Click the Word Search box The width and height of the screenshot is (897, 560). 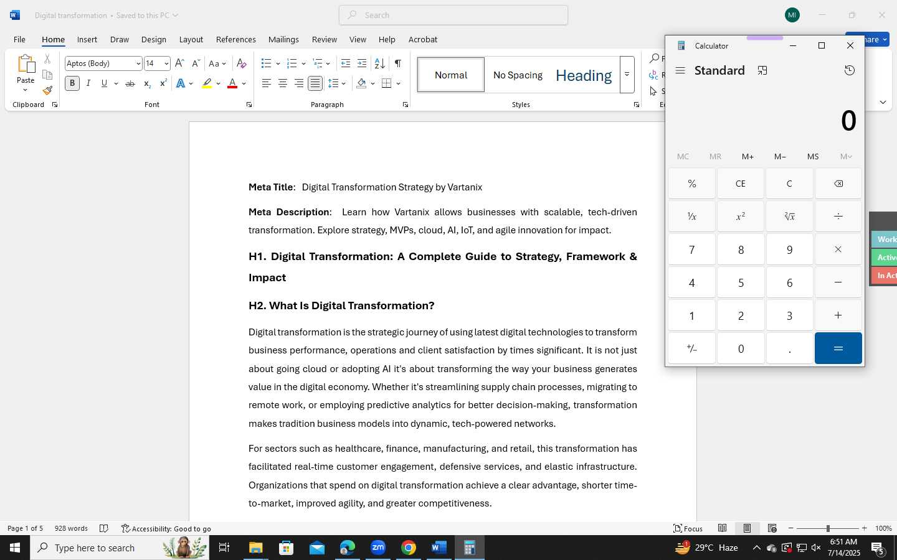[453, 15]
